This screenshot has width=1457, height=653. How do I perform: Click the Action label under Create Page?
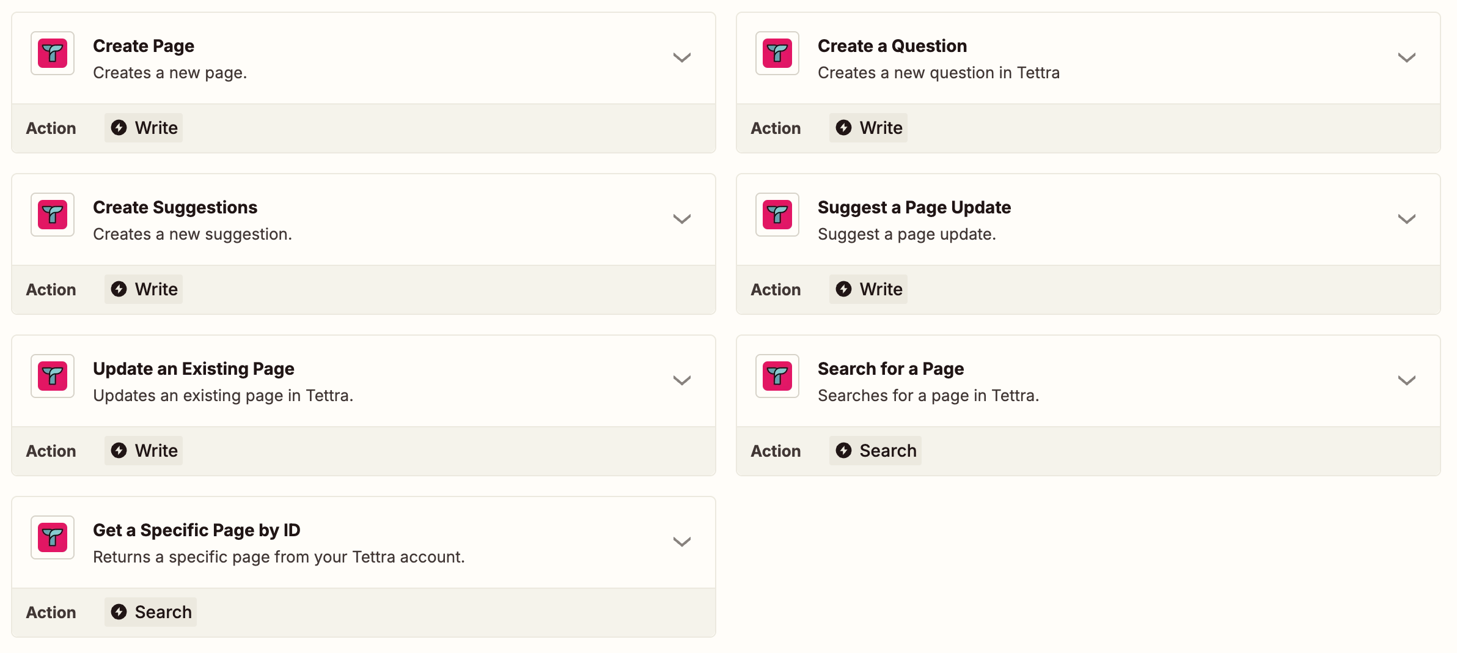click(51, 128)
